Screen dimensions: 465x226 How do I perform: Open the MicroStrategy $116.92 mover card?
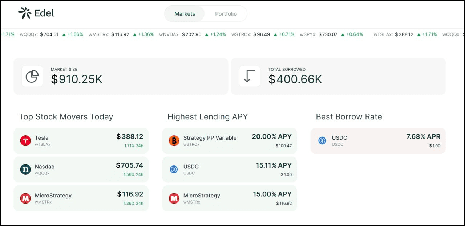pos(81,198)
